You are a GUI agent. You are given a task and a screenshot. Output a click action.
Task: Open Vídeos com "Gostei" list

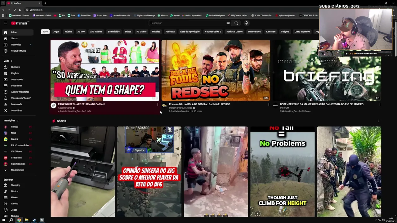click(x=18, y=98)
